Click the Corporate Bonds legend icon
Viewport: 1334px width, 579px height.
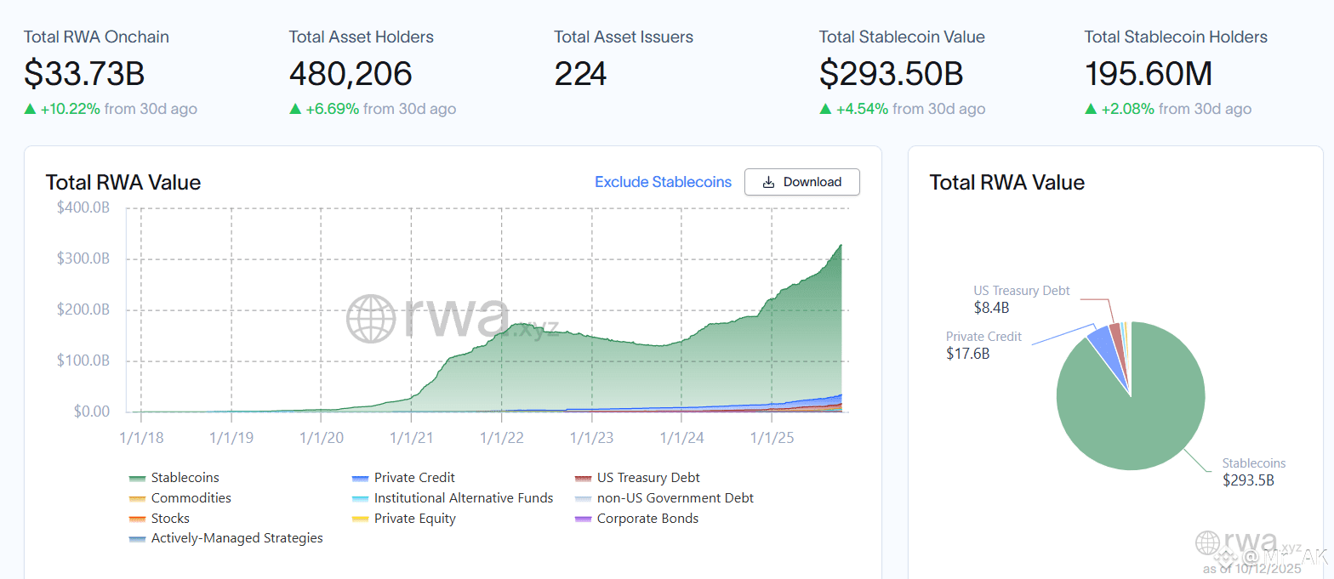pyautogui.click(x=583, y=519)
